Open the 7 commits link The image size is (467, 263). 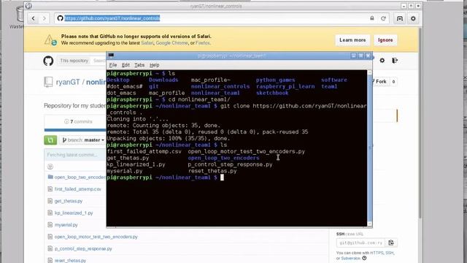tap(78, 122)
